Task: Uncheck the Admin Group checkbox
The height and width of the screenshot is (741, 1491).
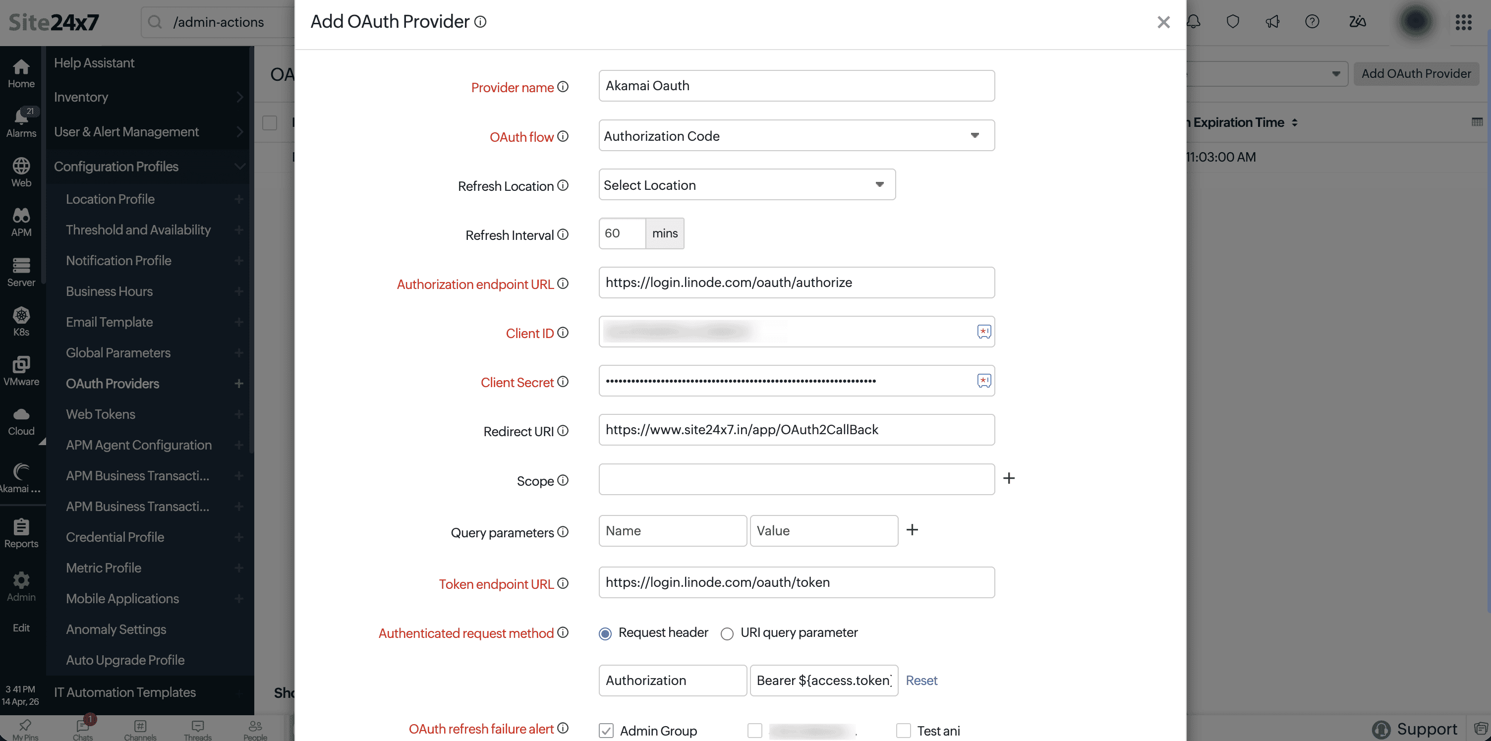Action: pyautogui.click(x=605, y=731)
